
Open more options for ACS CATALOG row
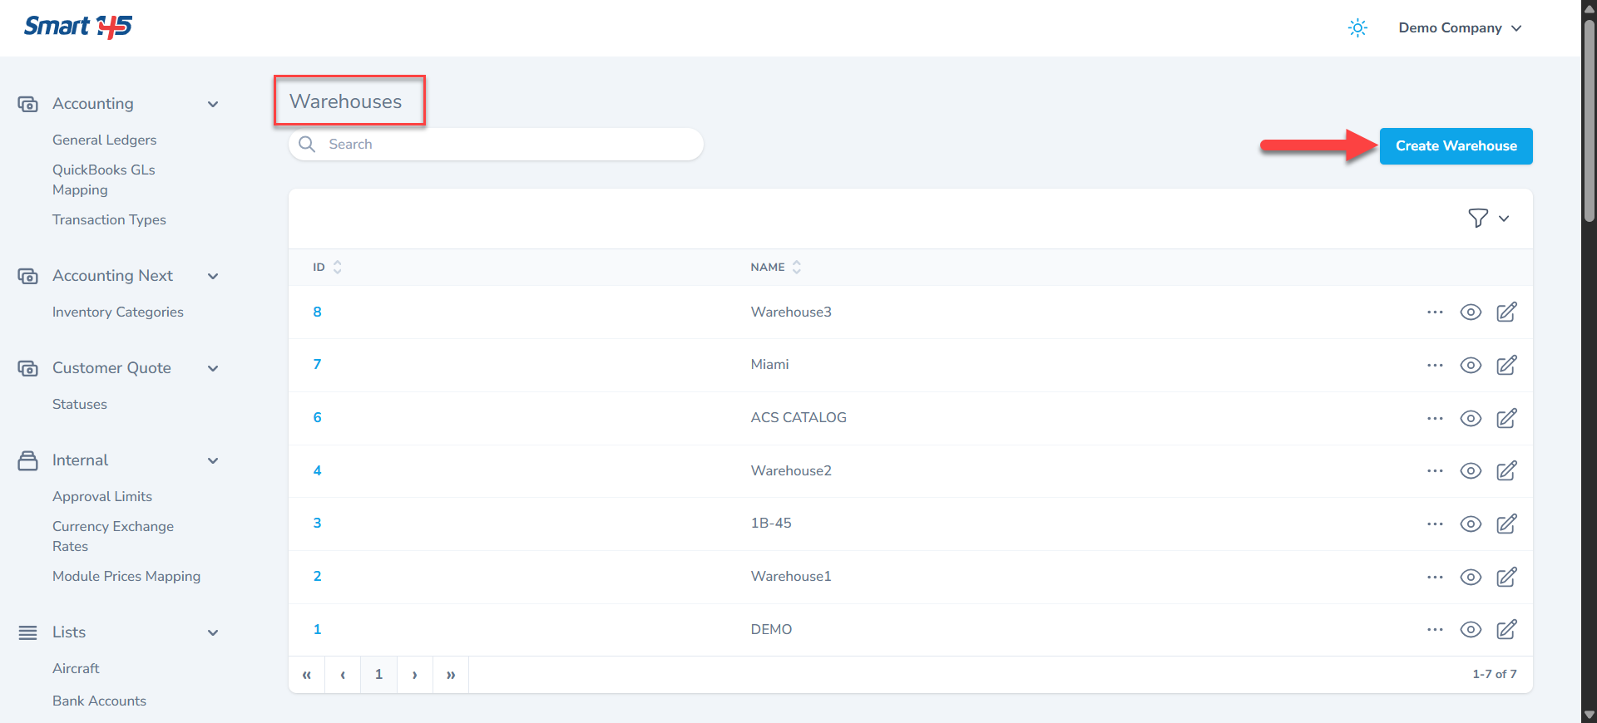pos(1435,418)
